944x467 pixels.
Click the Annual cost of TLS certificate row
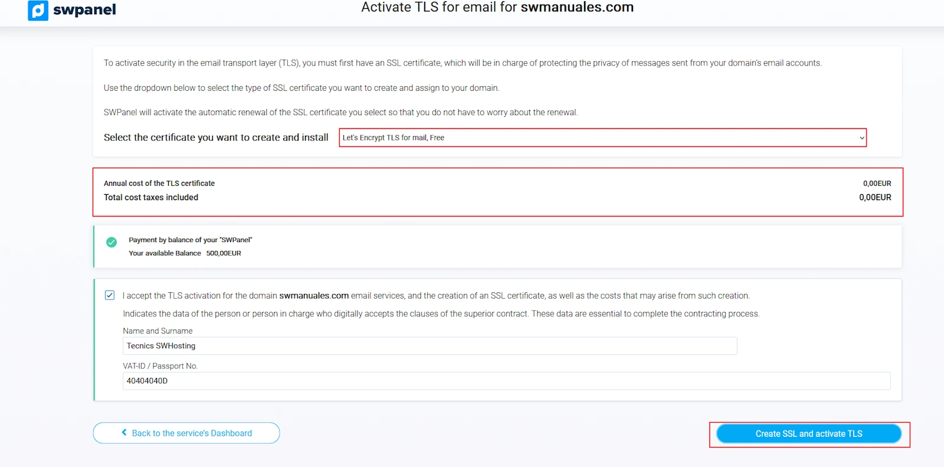497,184
